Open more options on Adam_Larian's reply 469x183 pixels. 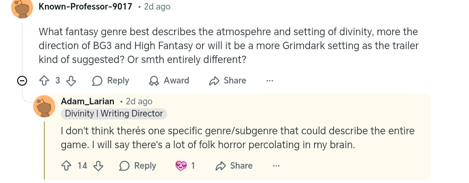(x=276, y=166)
